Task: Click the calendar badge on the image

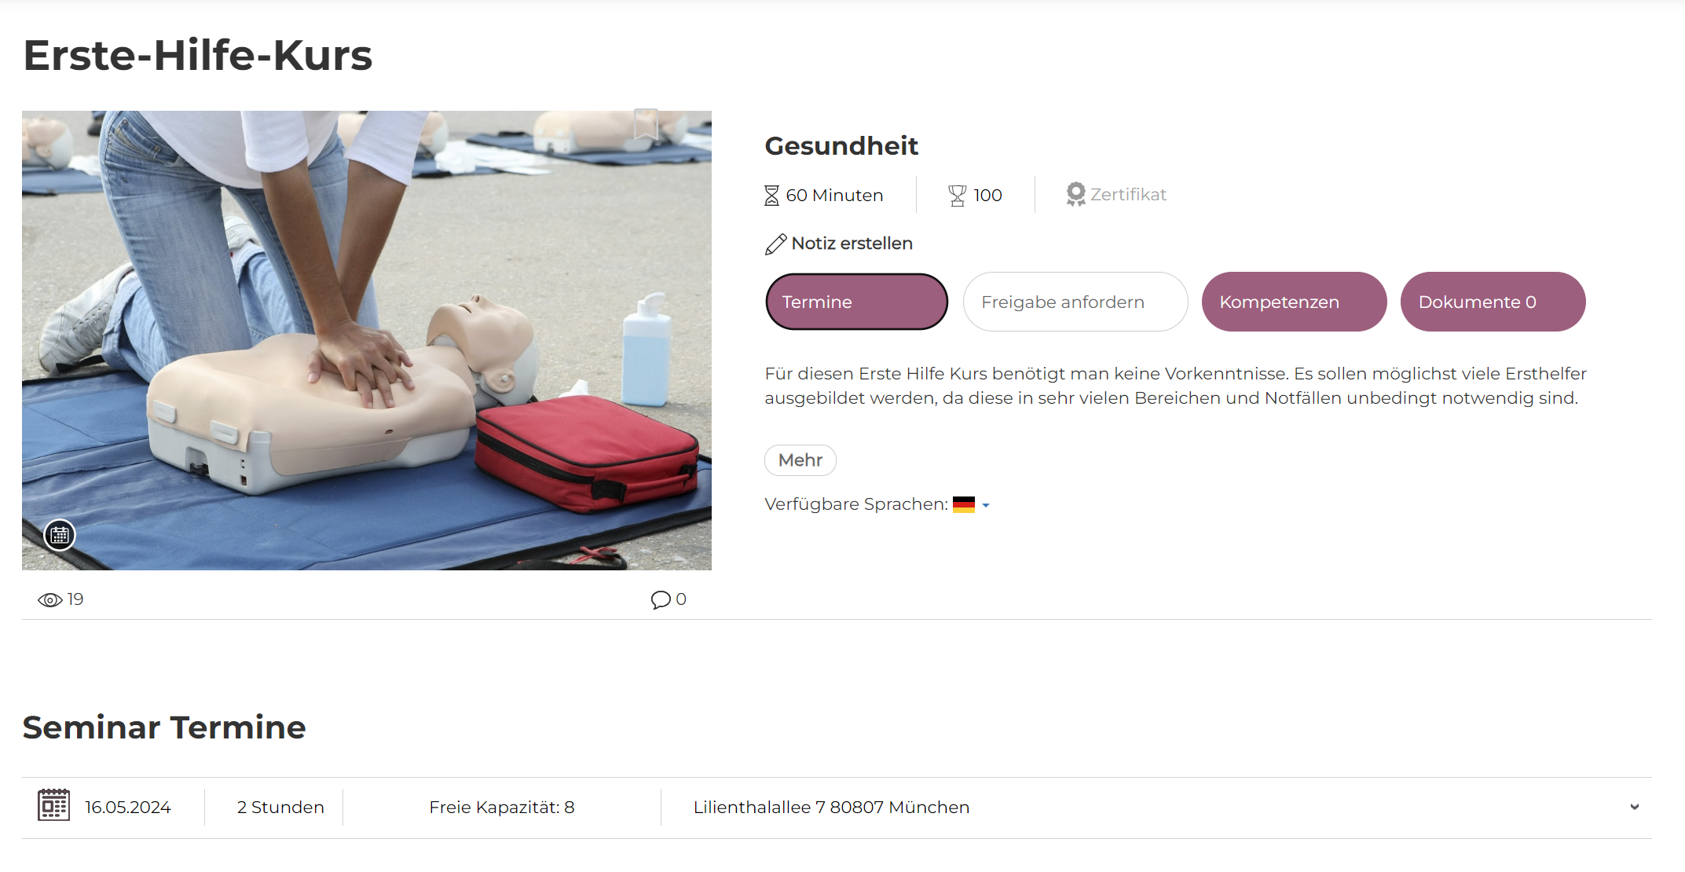Action: coord(60,536)
